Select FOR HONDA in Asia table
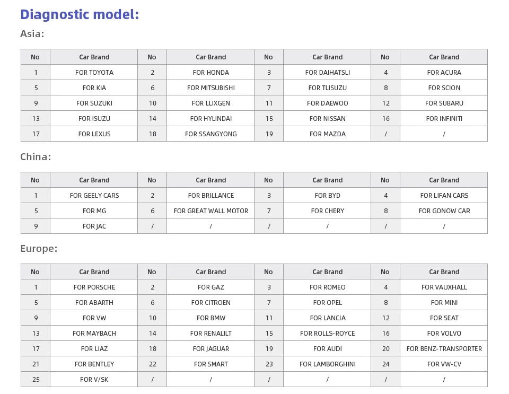This screenshot has height=394, width=509. click(210, 73)
